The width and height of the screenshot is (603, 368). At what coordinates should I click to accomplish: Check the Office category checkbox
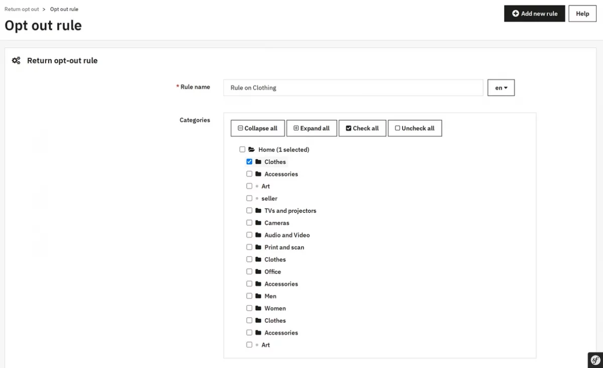pyautogui.click(x=249, y=271)
